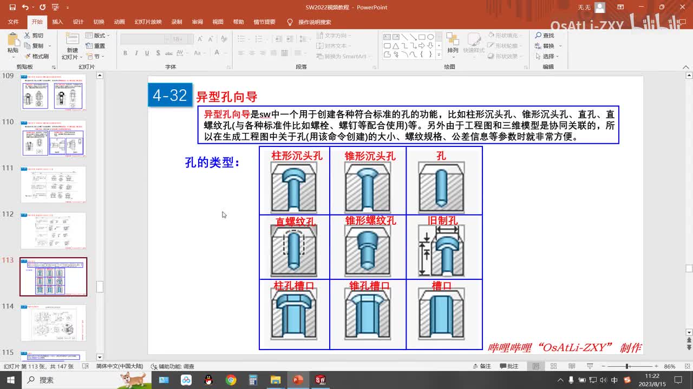
Task: Switch to the 视图 View tab
Action: [218, 22]
